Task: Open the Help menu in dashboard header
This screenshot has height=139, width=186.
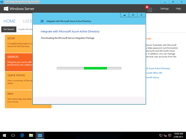Action: [178, 9]
